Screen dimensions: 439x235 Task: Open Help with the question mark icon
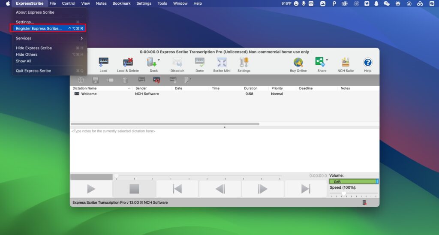point(367,62)
